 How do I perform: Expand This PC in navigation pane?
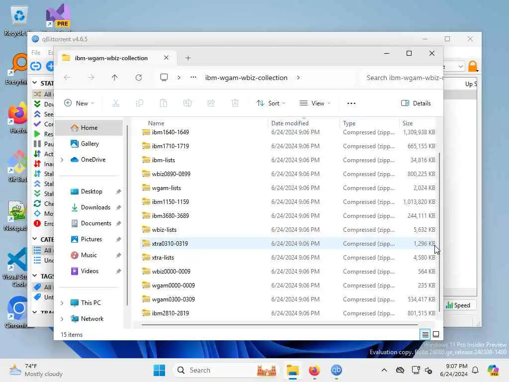point(62,303)
